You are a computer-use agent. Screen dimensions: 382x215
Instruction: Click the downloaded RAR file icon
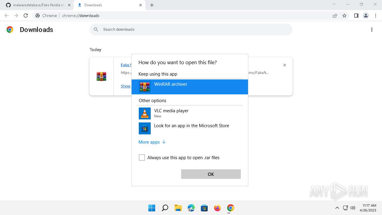pyautogui.click(x=101, y=76)
